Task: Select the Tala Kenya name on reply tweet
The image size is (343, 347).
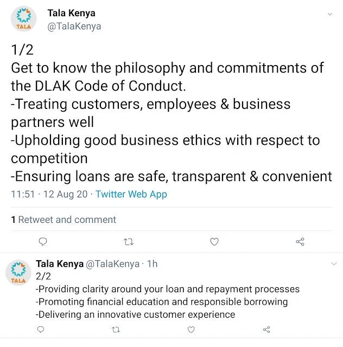Action: (x=60, y=264)
